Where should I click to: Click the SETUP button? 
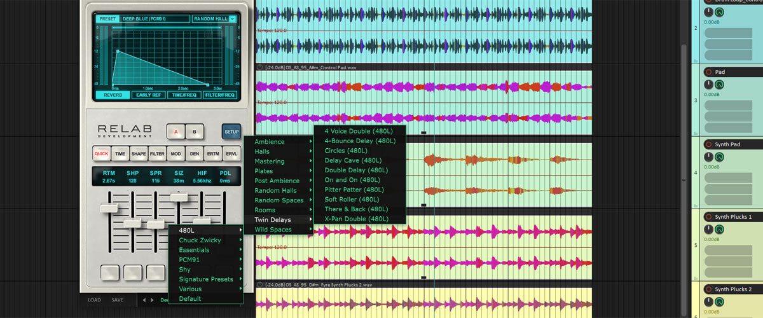(x=231, y=132)
